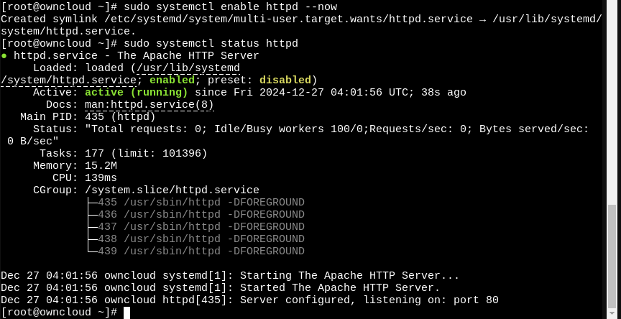Viewport: 621px width, 319px height.
Task: Click the cursor block at the prompt
Action: [126, 313]
